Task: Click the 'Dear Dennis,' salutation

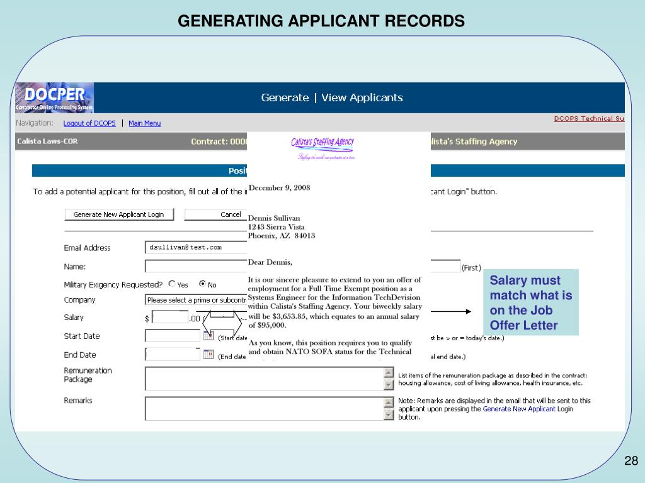Action: tap(270, 262)
